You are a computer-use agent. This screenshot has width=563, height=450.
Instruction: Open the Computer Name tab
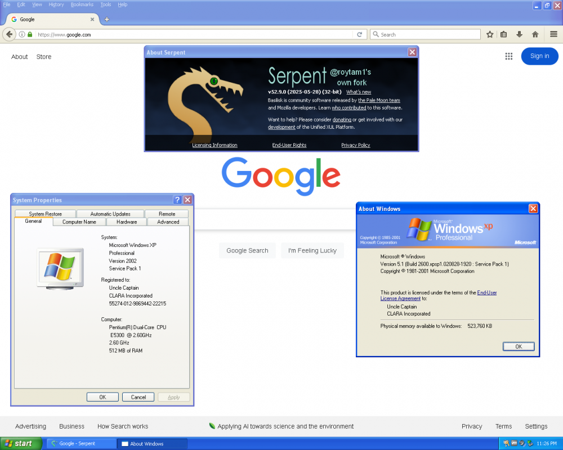click(79, 222)
